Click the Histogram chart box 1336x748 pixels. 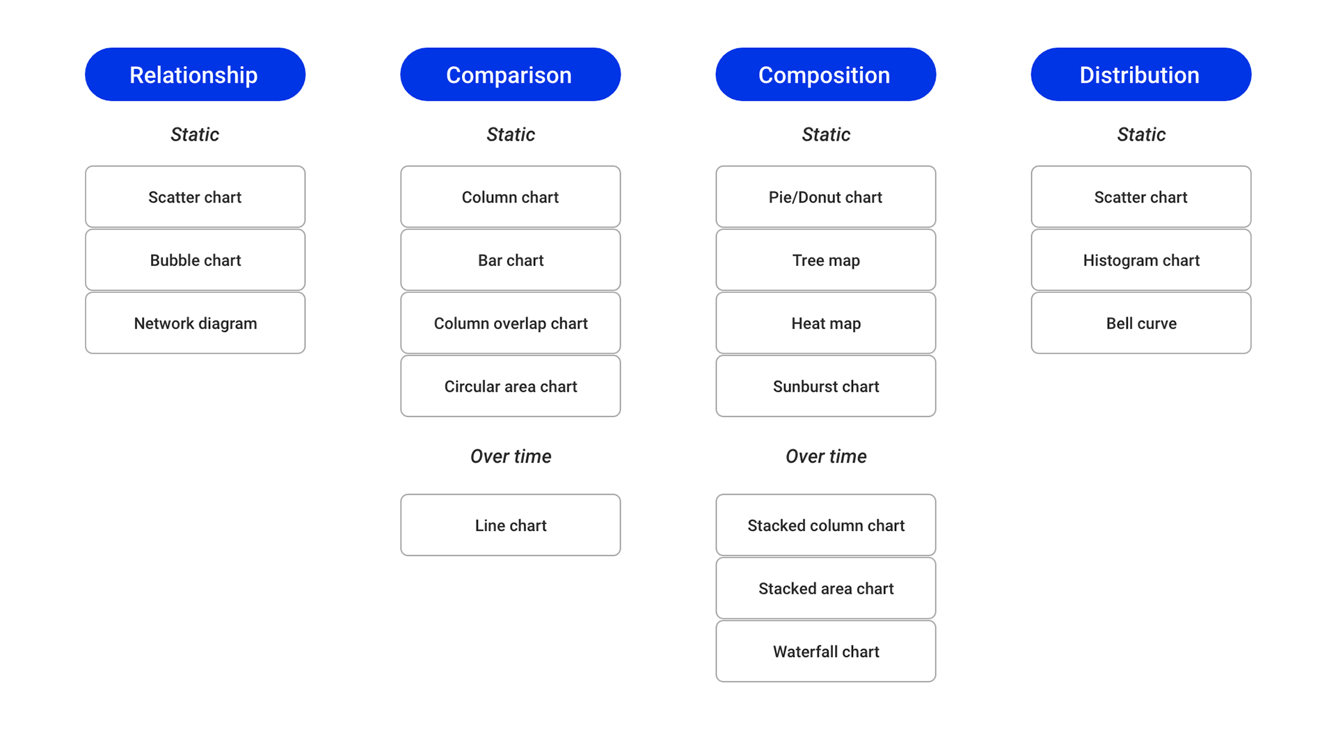tap(1140, 260)
